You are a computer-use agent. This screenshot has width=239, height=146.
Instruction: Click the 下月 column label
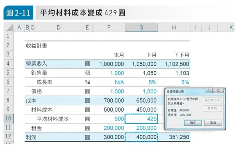pyautogui.click(x=151, y=55)
